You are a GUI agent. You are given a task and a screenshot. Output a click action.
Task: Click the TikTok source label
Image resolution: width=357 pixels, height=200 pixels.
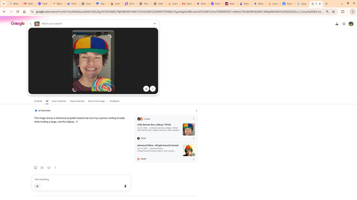click(x=143, y=138)
